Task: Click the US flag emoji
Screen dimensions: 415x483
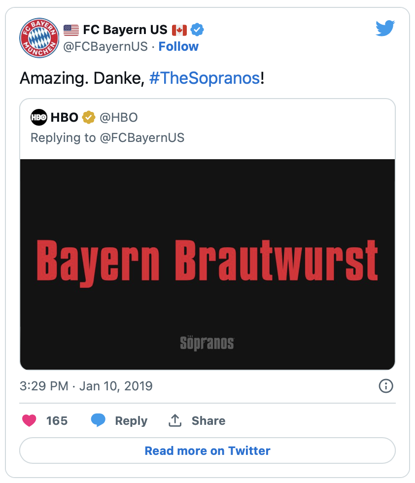Action: coord(71,30)
